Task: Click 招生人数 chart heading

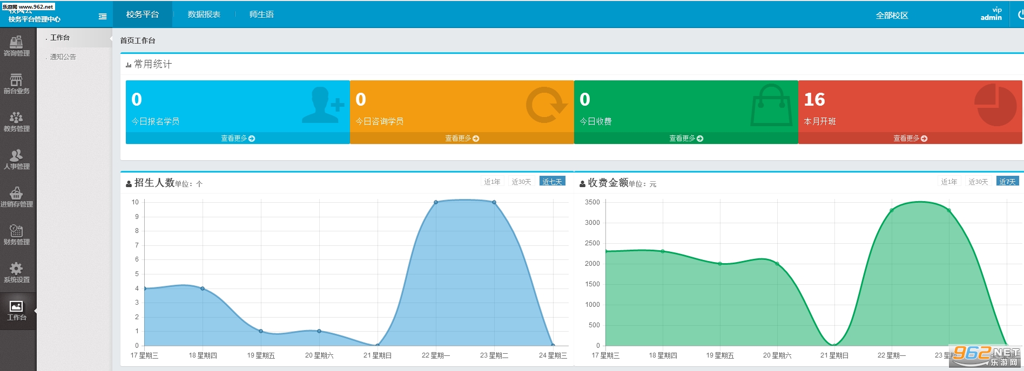Action: tap(154, 183)
